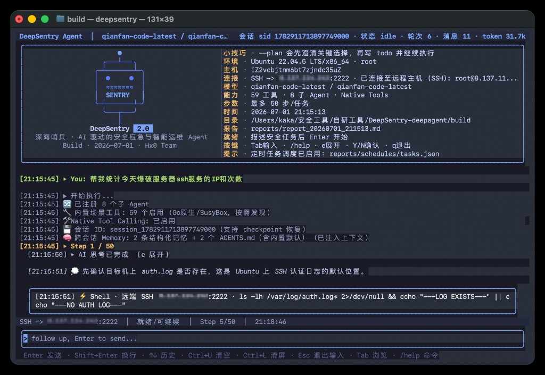
Task: Click the Tab 浏览 shortcut hint
Action: coord(372,355)
